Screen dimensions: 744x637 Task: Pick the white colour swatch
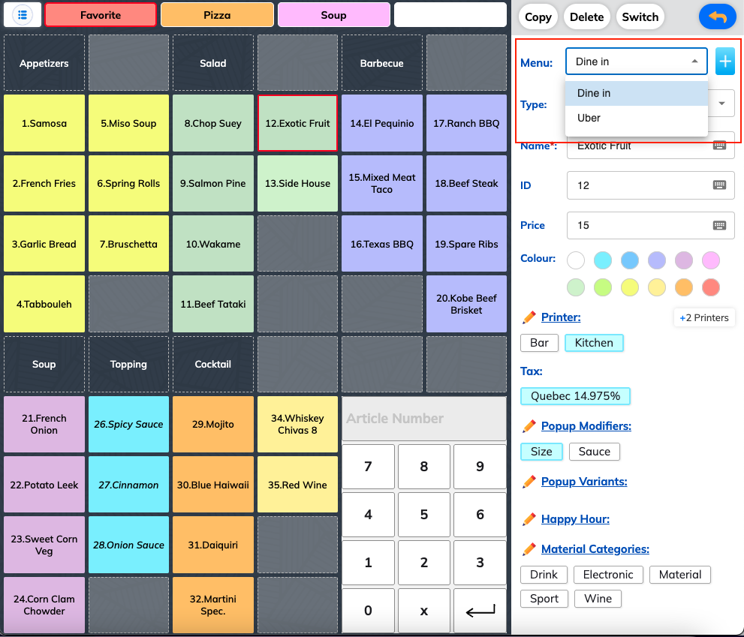pos(576,260)
